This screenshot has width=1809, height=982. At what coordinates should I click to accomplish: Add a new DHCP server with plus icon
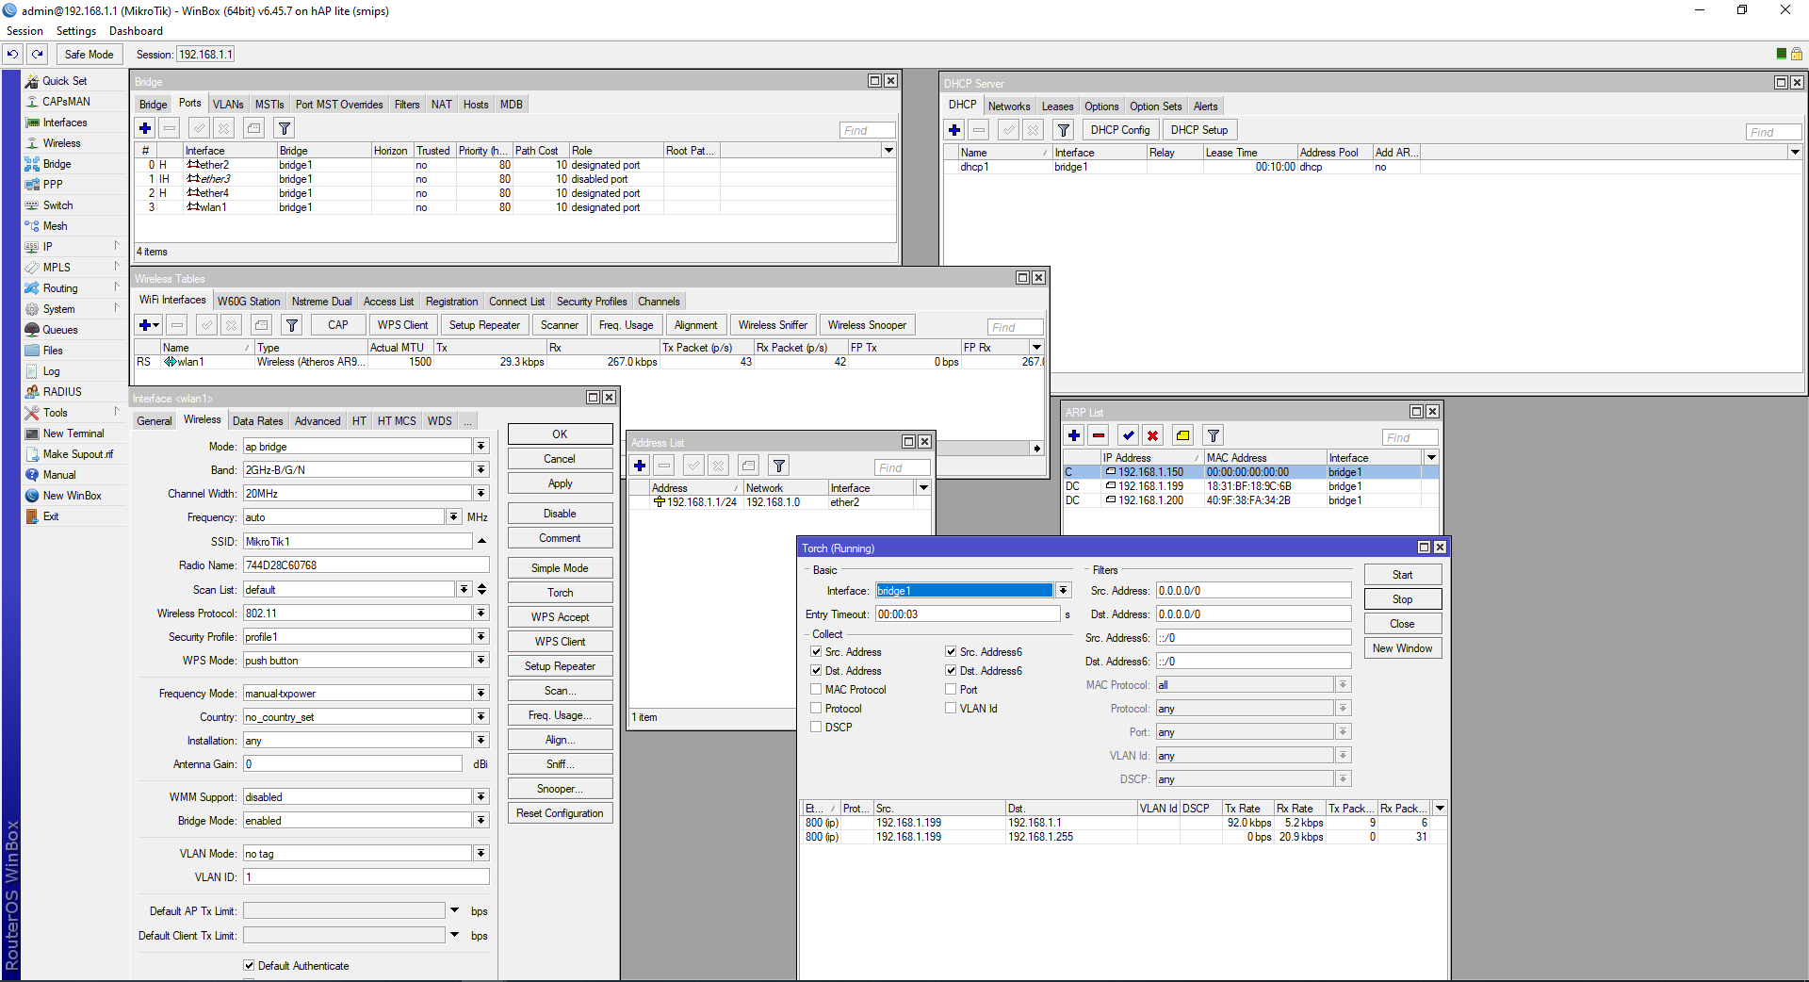(x=954, y=130)
